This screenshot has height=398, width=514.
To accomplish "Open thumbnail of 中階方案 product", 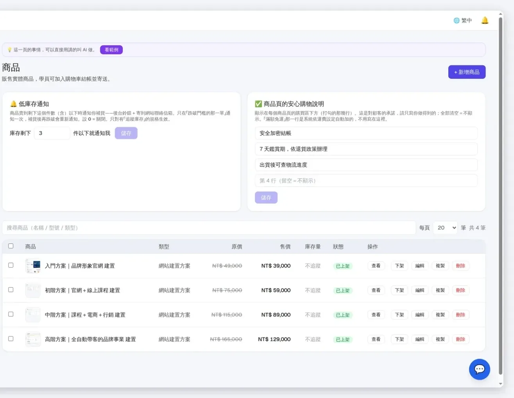I will coord(33,315).
